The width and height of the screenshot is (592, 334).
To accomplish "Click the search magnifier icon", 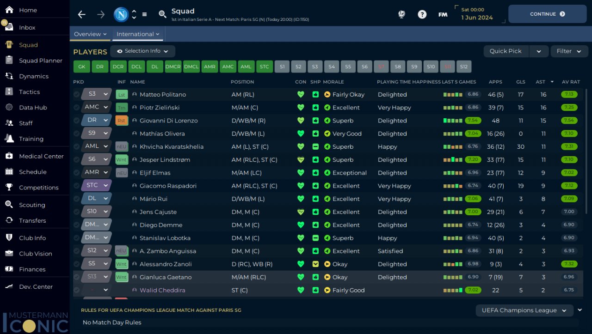I will tap(162, 14).
